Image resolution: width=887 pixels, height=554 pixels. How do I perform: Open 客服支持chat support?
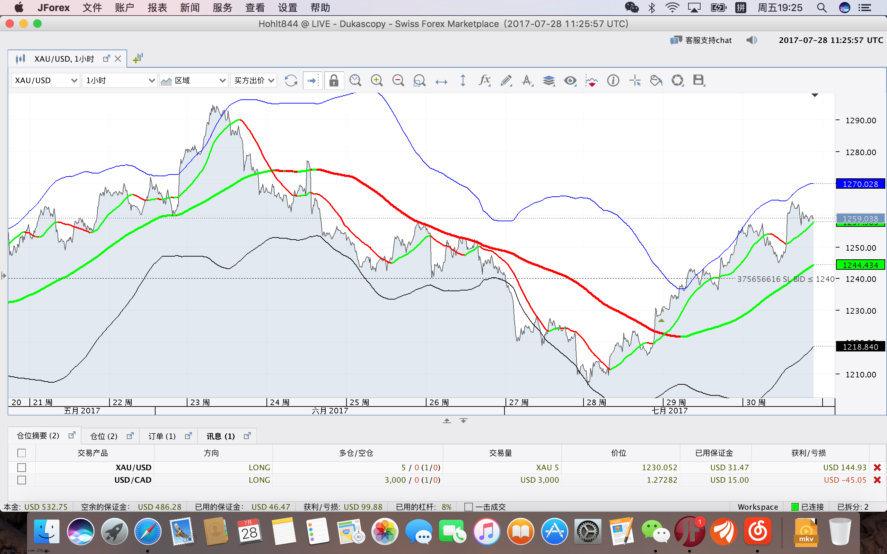(701, 40)
